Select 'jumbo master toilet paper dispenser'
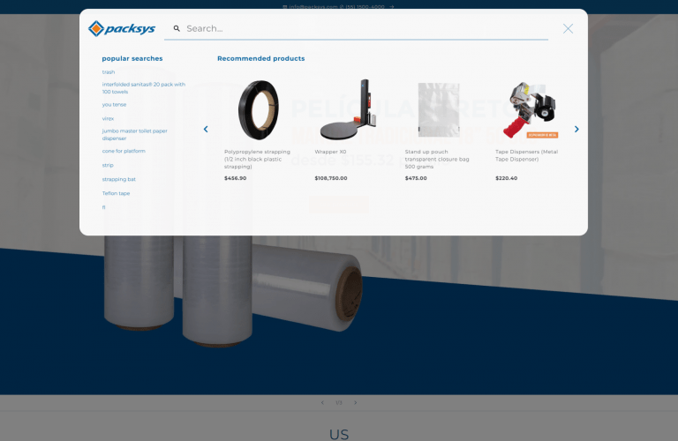678x441 pixels. click(134, 135)
